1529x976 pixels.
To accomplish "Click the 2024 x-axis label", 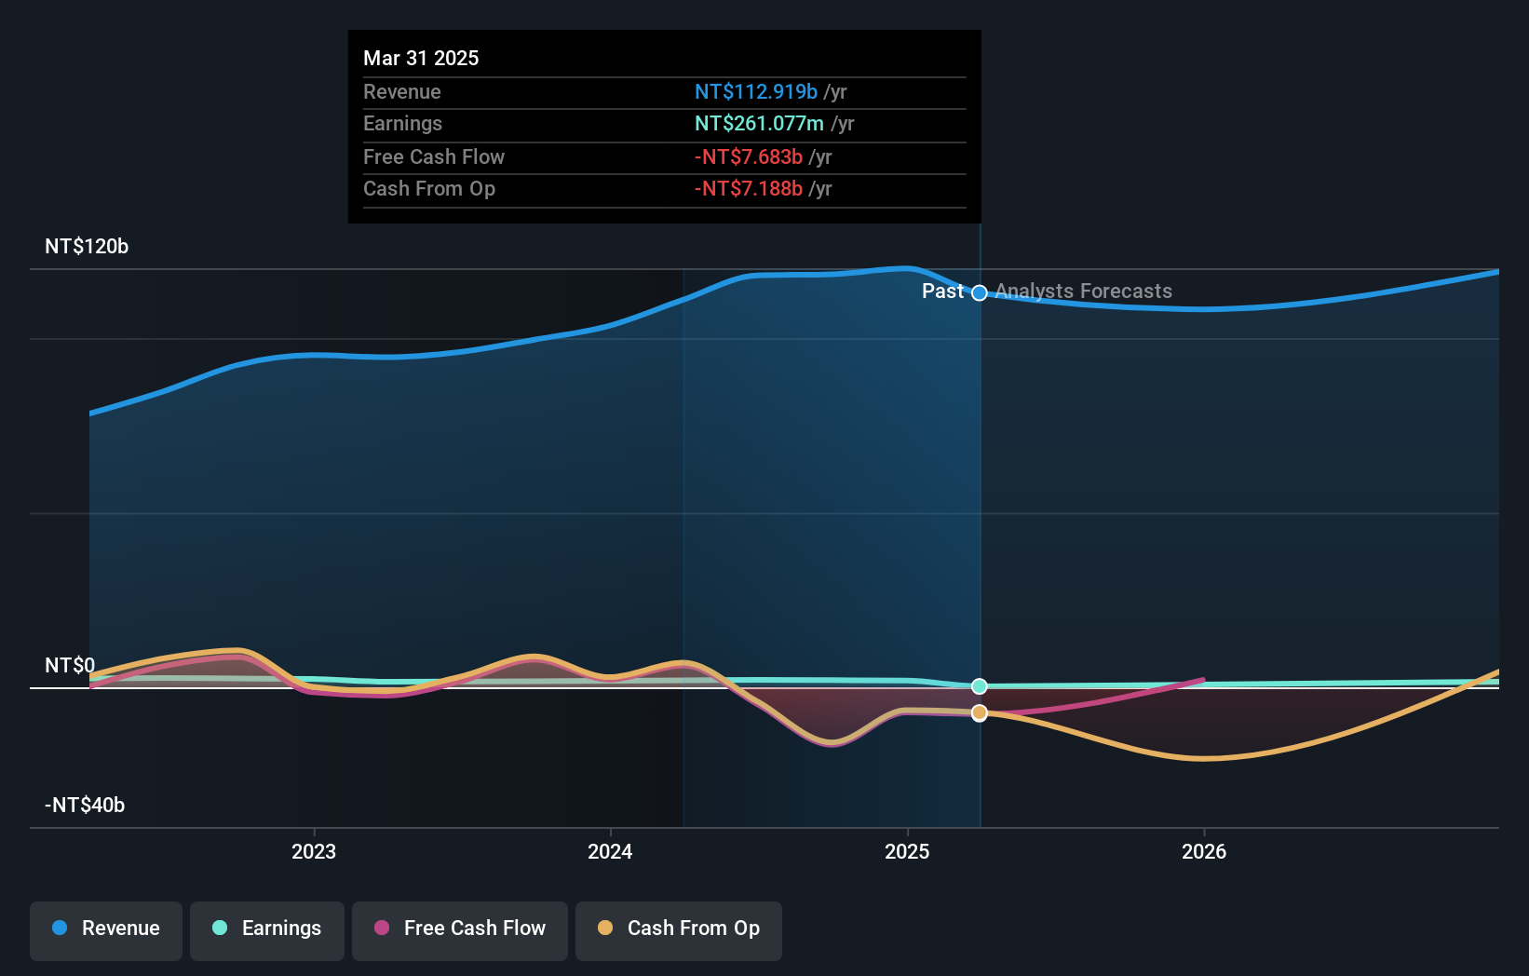I will pyautogui.click(x=610, y=851).
